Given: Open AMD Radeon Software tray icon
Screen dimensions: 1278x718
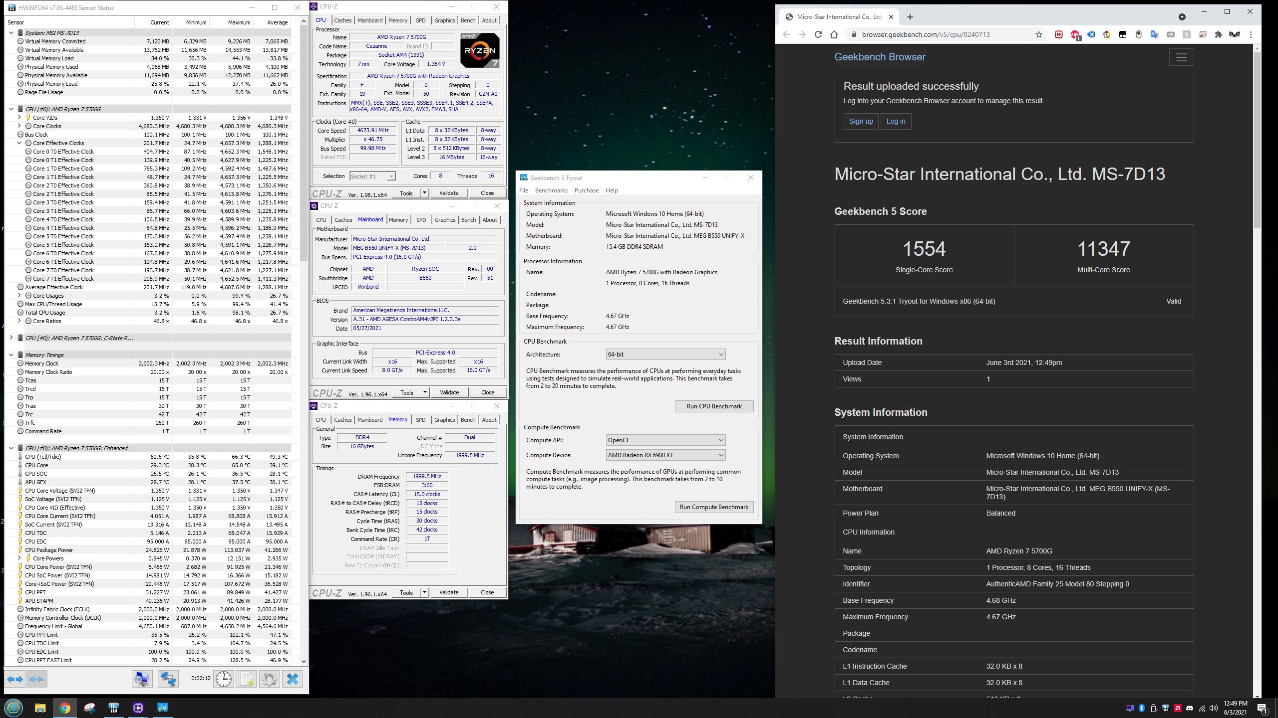Looking at the screenshot, I should [1178, 708].
